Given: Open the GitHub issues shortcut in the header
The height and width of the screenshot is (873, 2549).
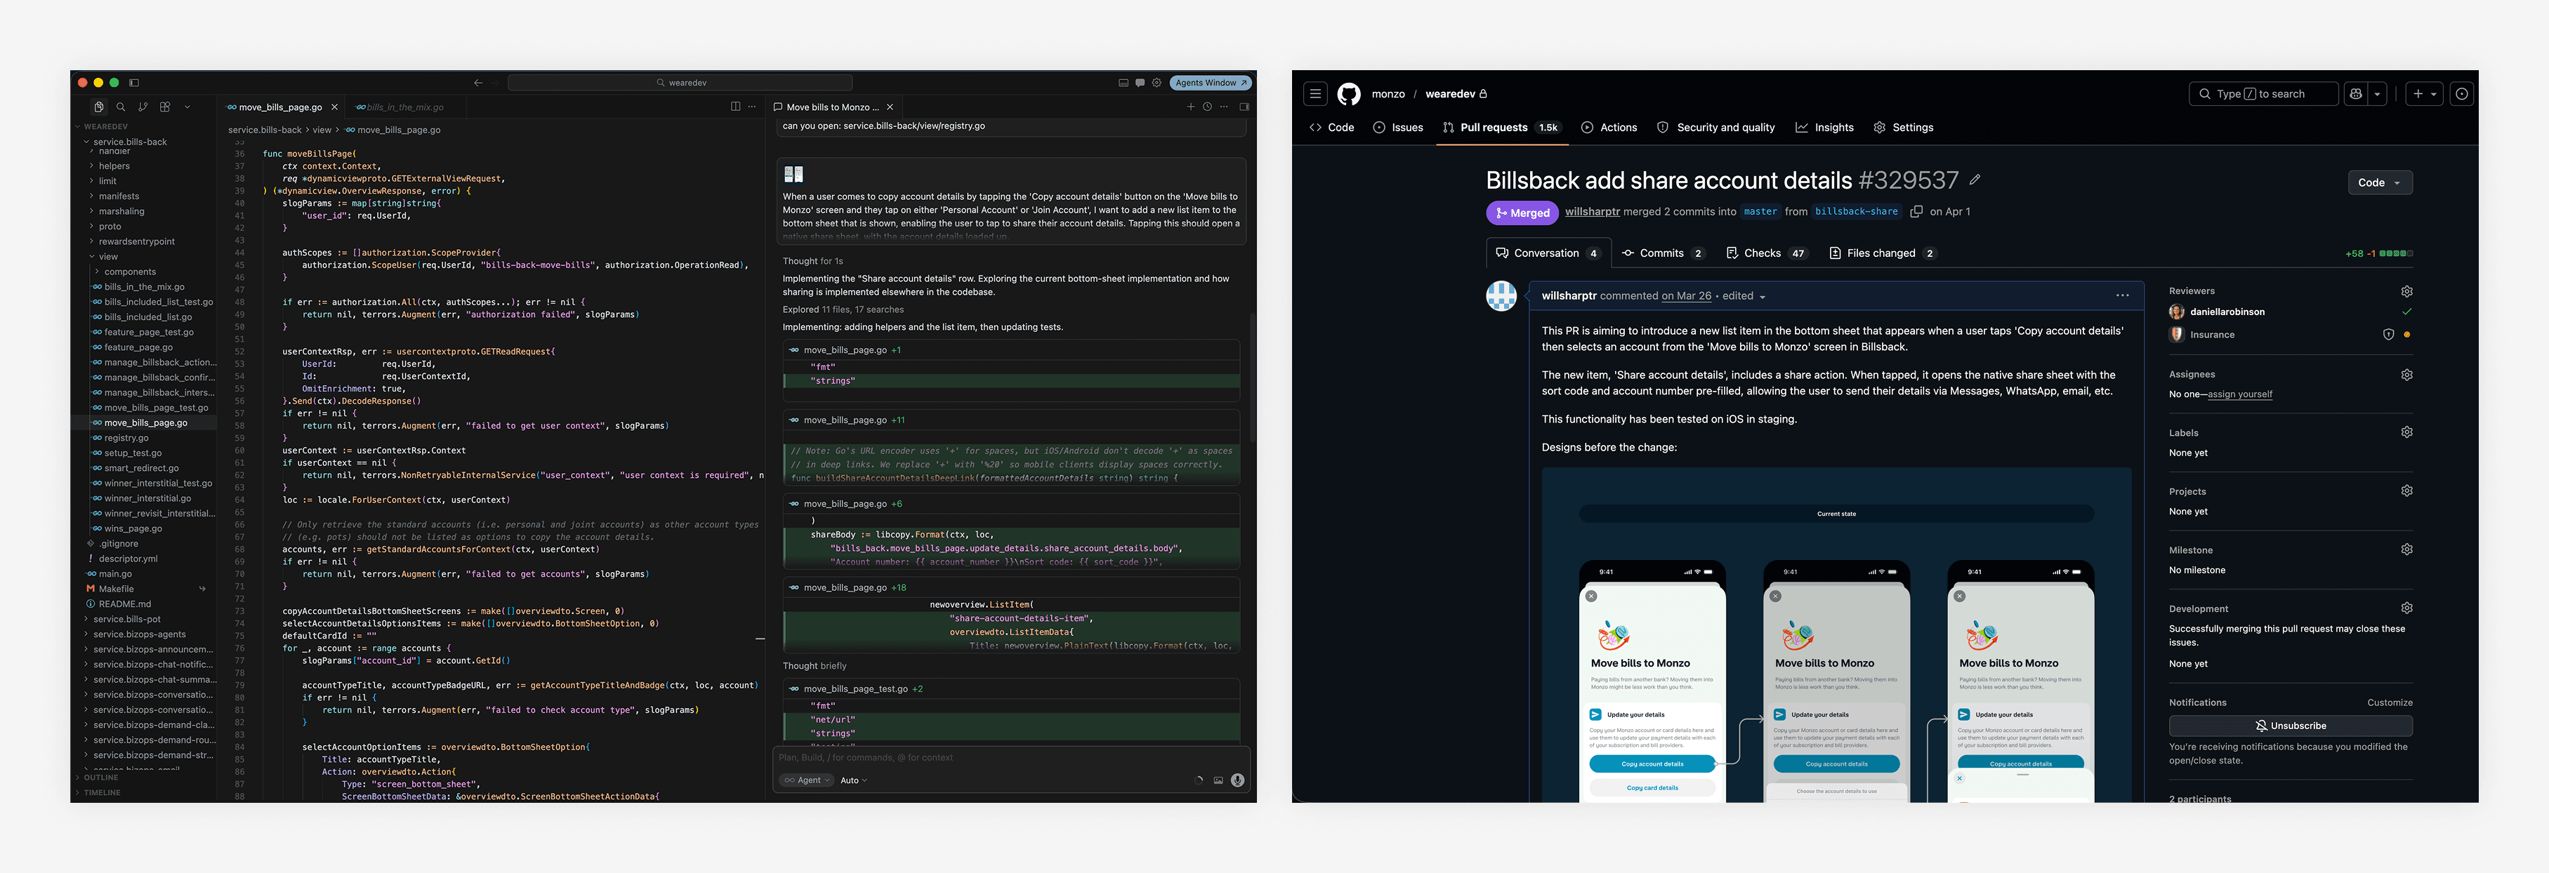Looking at the screenshot, I should click(x=2462, y=94).
